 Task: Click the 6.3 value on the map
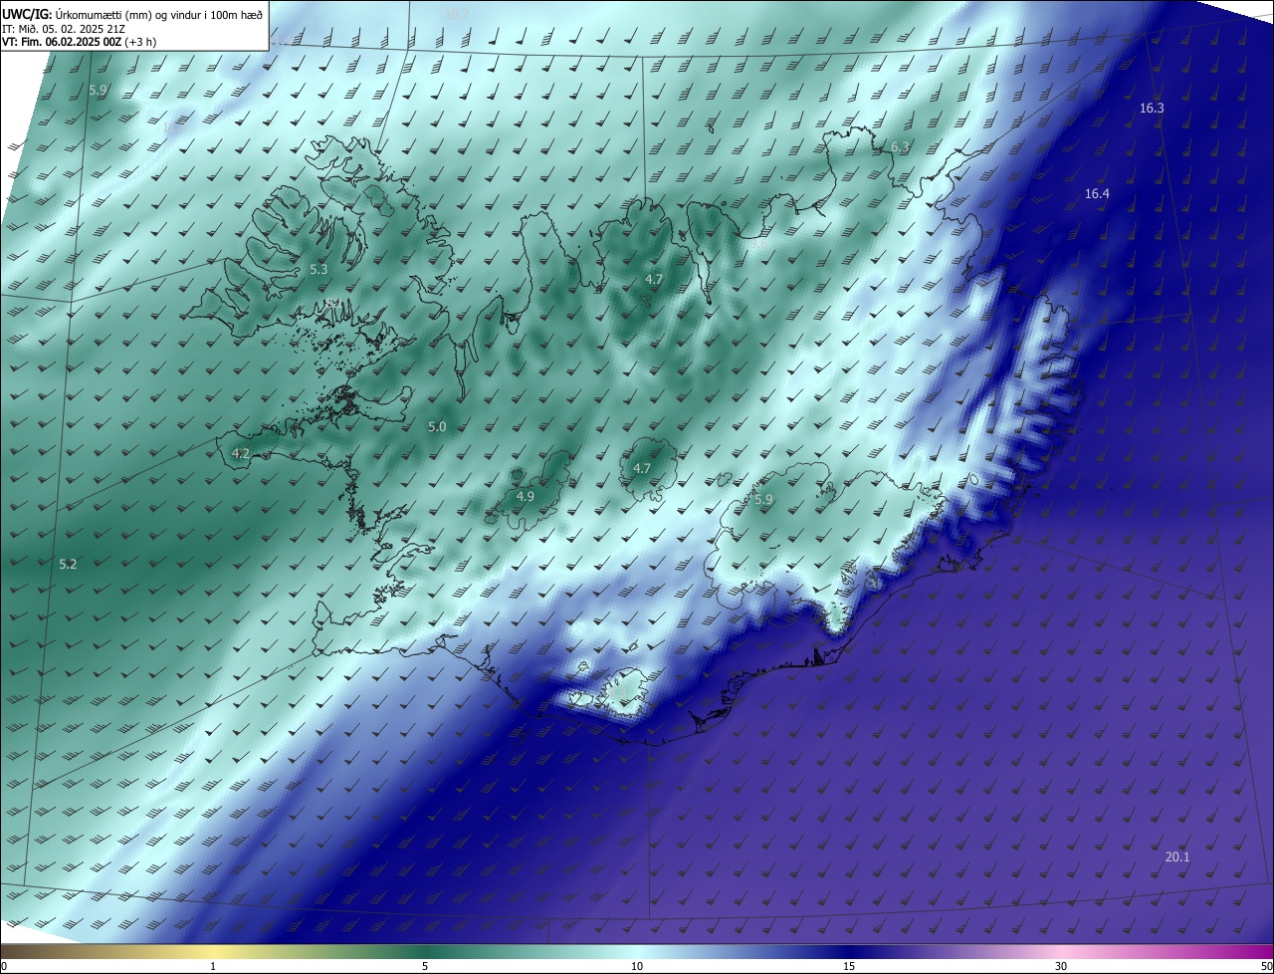click(900, 146)
